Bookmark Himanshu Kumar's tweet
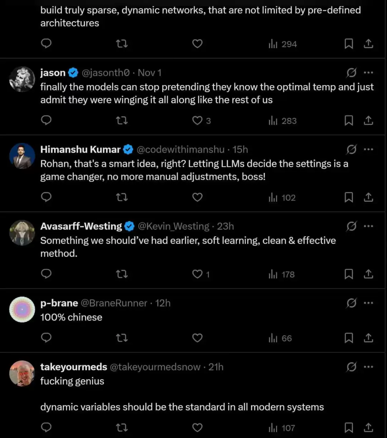Screen dimensions: 387x438 [349, 197]
